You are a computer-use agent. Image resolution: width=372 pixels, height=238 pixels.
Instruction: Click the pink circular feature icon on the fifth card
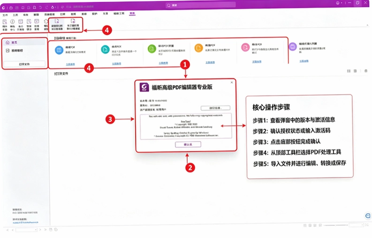click(x=245, y=47)
